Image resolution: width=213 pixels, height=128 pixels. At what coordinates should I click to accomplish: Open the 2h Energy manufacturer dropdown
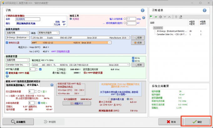point(18,37)
